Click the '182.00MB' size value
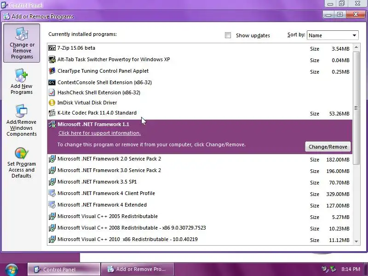Viewport: 368px width, 276px height. coord(338,160)
